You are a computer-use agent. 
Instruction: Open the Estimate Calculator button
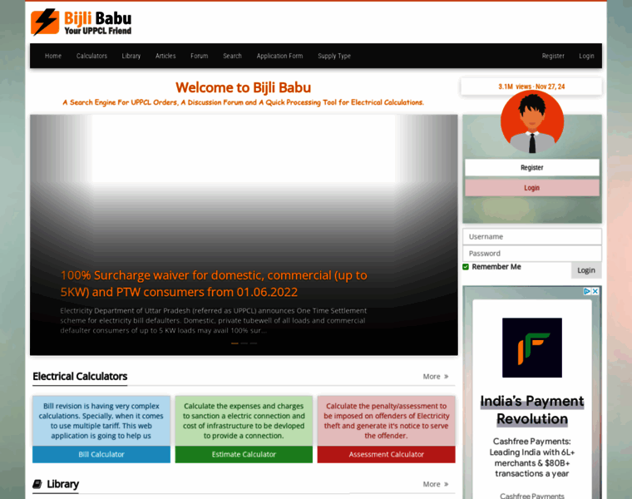tap(244, 454)
